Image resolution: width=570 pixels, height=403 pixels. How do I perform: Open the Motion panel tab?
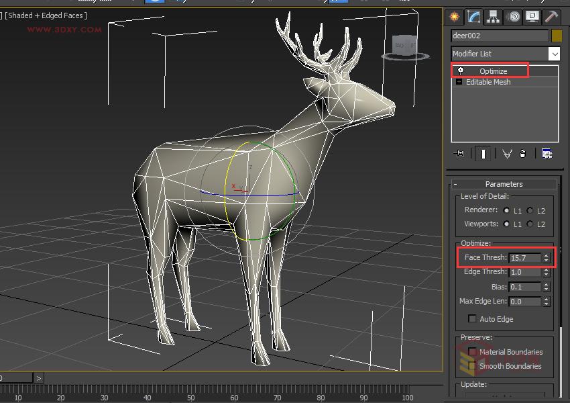513,17
